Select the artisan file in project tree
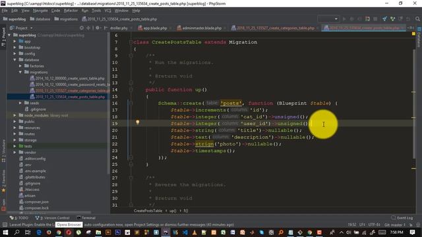This screenshot has height=237, width=422. tap(27, 196)
